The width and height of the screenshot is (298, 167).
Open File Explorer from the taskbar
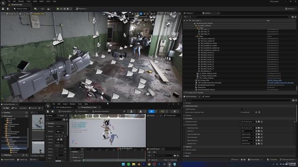point(134,164)
